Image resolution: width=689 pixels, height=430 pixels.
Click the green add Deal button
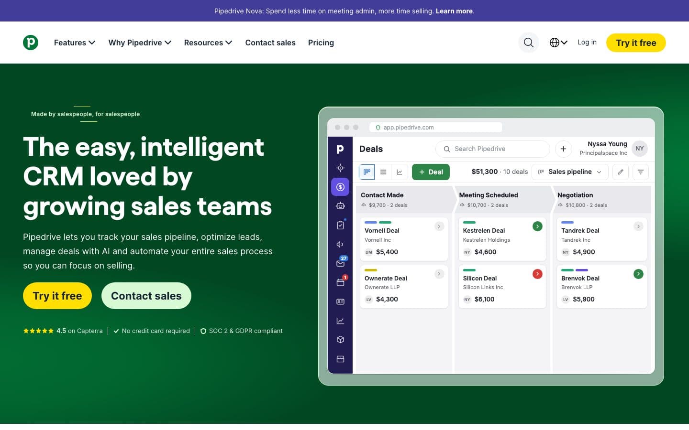click(x=431, y=172)
